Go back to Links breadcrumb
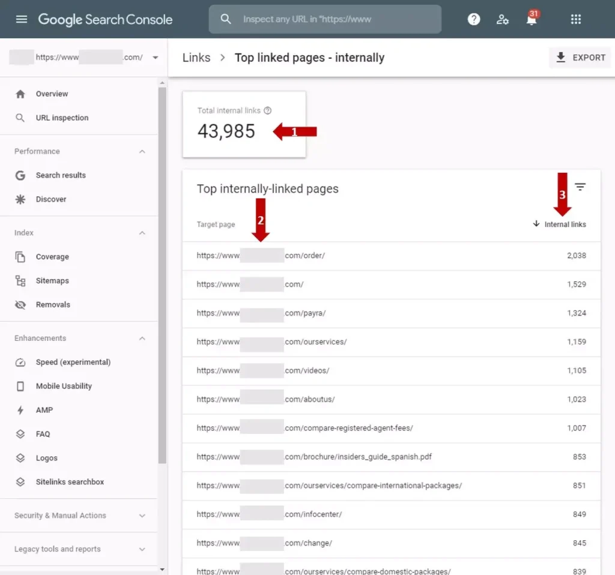The height and width of the screenshot is (575, 615). click(x=196, y=58)
